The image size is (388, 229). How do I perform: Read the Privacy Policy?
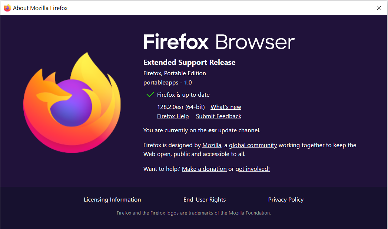(x=286, y=200)
